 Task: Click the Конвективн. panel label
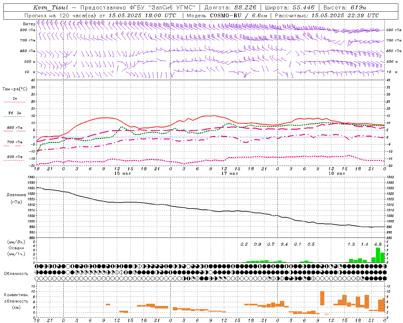pyautogui.click(x=16, y=295)
